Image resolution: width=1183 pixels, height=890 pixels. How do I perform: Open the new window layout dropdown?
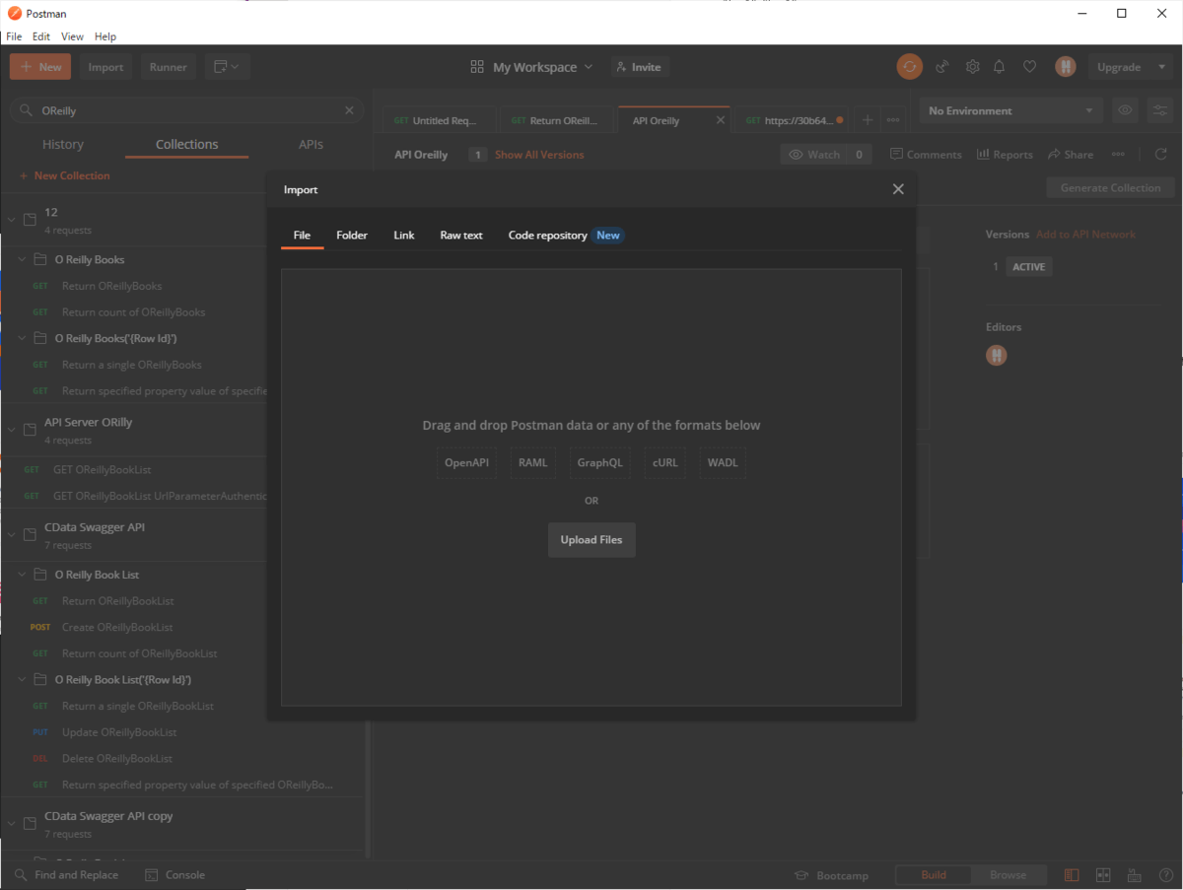[x=228, y=67]
